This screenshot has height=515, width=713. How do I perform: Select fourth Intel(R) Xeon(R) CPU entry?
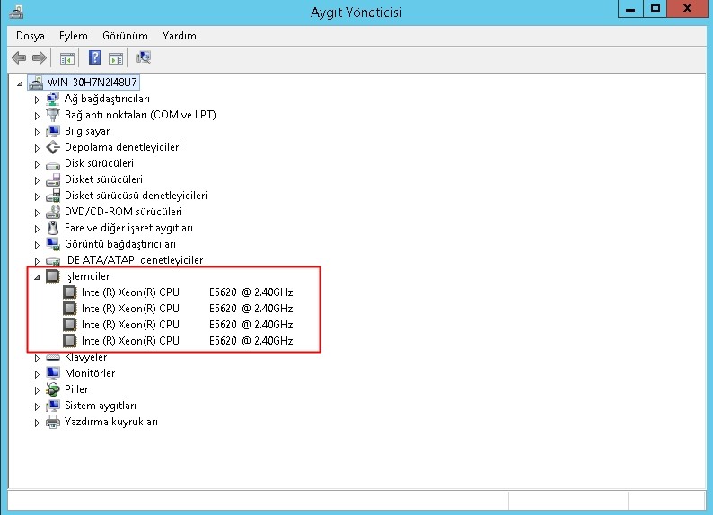pos(187,341)
